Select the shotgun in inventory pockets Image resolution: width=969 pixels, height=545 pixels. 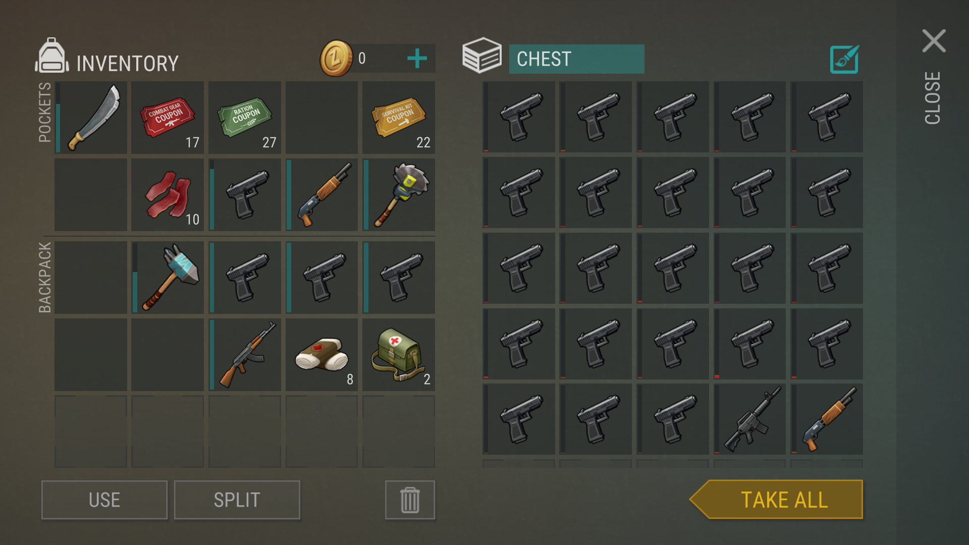pyautogui.click(x=321, y=195)
